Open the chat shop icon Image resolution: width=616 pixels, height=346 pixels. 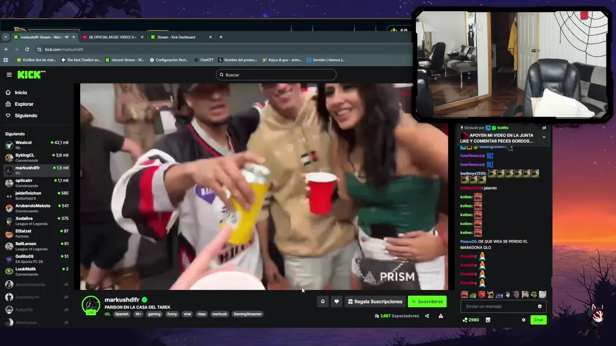(x=488, y=320)
